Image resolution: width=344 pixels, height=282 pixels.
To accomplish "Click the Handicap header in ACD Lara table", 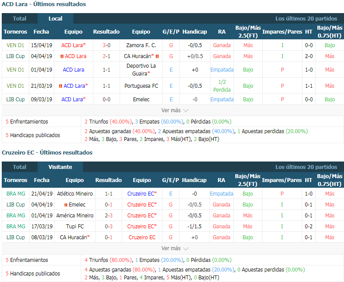I will (x=195, y=31).
